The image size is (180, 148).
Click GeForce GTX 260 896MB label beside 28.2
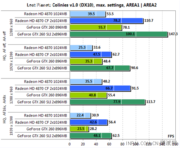coord(47,129)
